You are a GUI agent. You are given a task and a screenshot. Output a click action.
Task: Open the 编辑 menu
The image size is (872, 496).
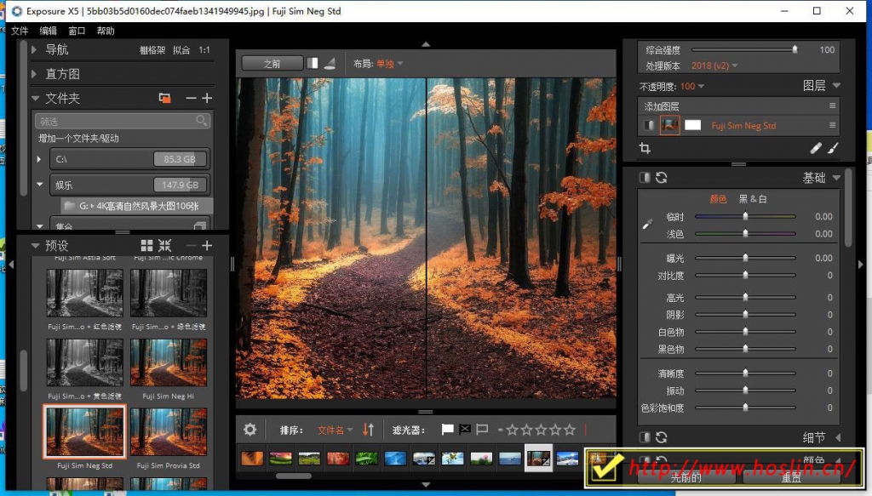point(49,31)
